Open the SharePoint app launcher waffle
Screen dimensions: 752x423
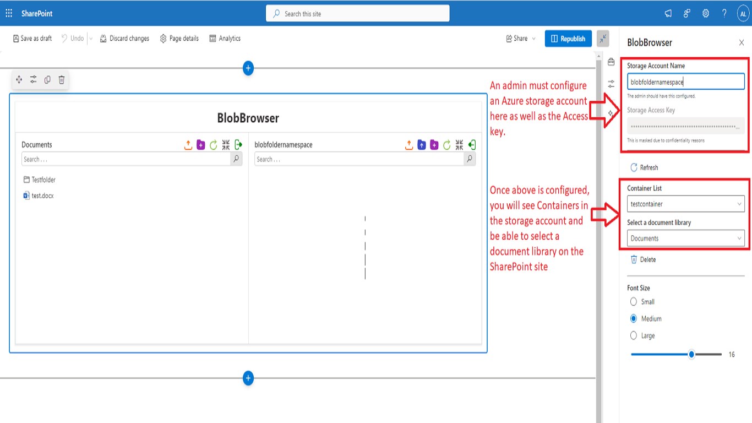pos(9,13)
